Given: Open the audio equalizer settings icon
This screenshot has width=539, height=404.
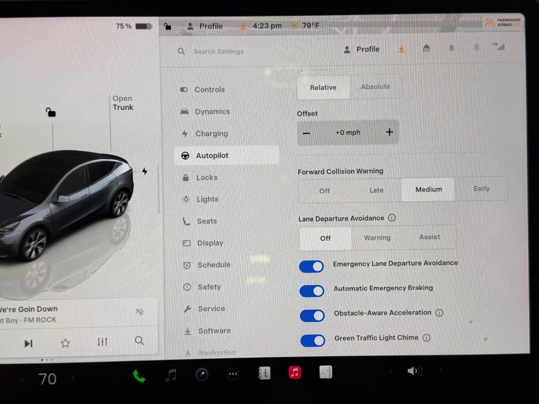Looking at the screenshot, I should (x=102, y=342).
